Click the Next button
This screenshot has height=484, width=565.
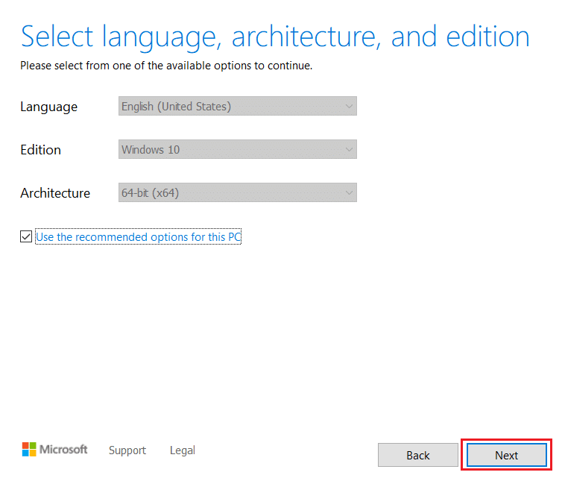[506, 455]
